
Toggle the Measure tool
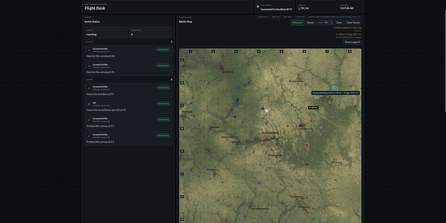[x=297, y=22]
